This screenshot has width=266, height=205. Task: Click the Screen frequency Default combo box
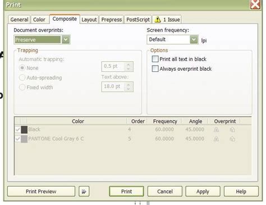click(x=172, y=39)
